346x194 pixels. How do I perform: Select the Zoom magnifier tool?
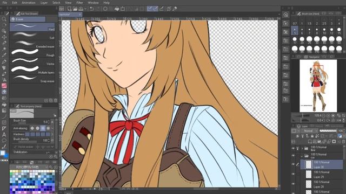[4, 19]
